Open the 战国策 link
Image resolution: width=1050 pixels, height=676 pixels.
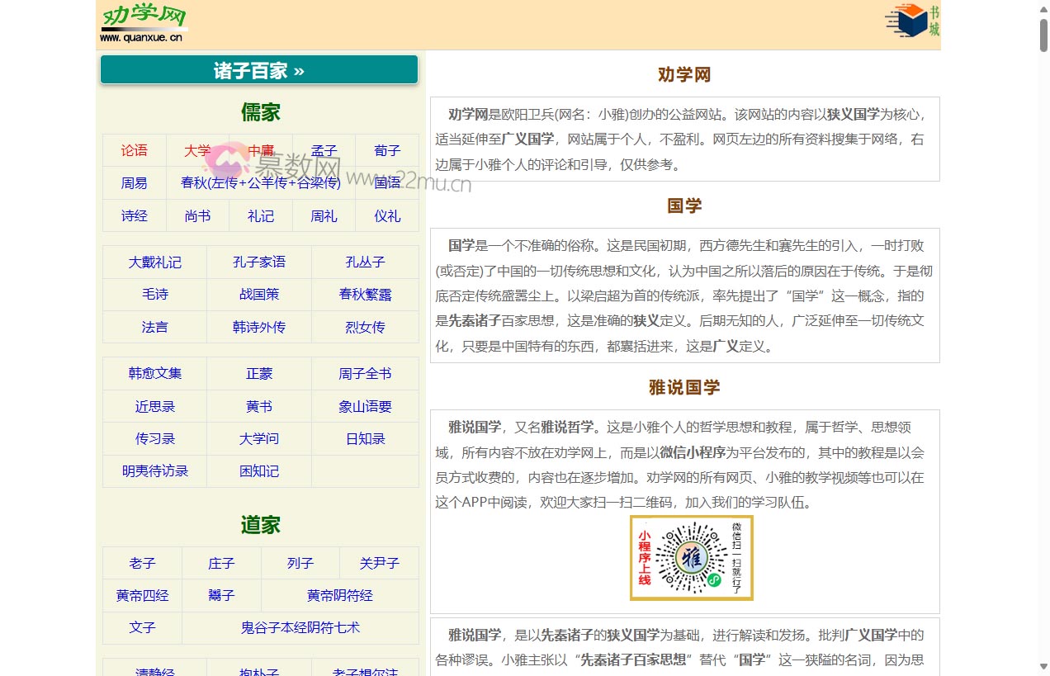[259, 295]
